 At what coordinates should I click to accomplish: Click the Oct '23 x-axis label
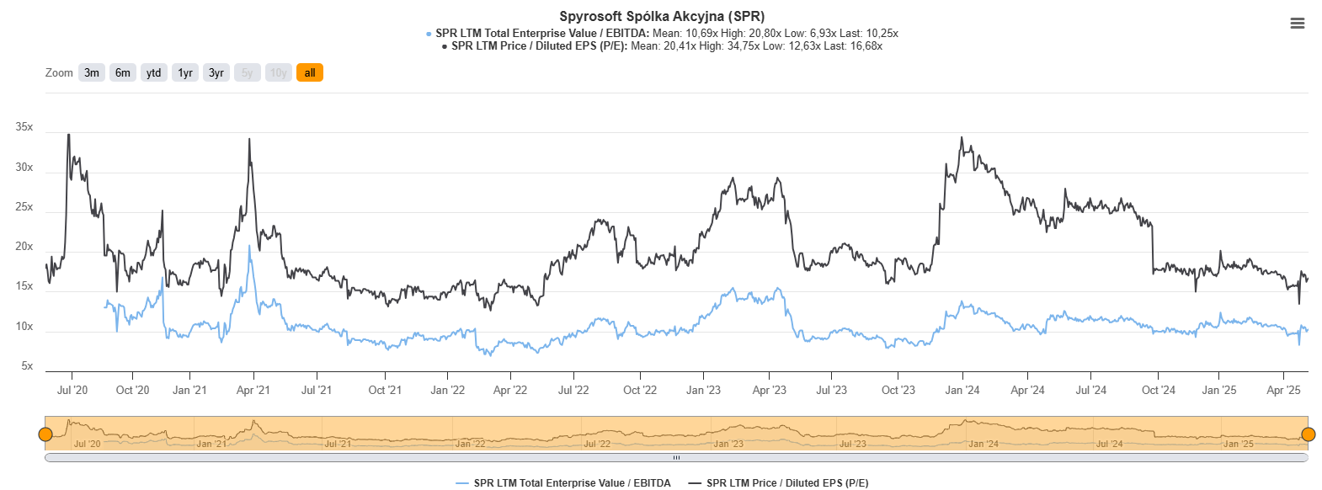[898, 390]
